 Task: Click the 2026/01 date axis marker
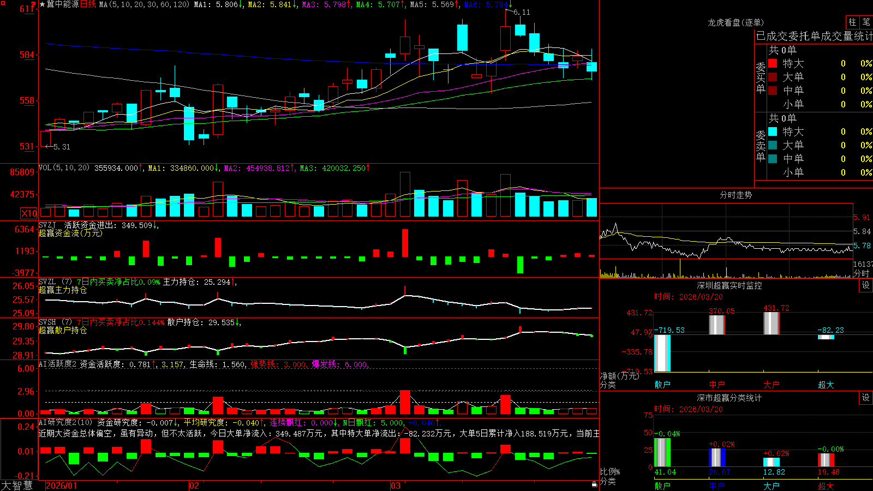[x=62, y=486]
